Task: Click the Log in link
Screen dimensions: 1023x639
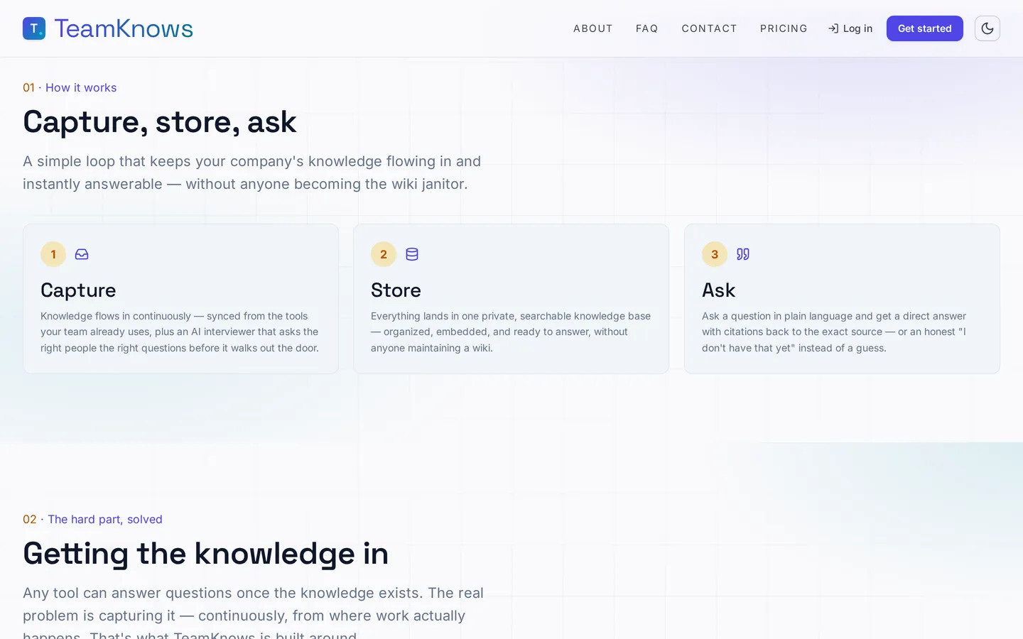Action: 850,28
